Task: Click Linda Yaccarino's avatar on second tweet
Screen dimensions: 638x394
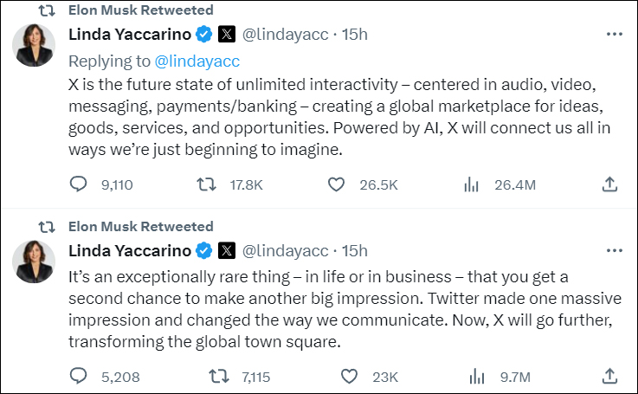Action: [x=35, y=262]
